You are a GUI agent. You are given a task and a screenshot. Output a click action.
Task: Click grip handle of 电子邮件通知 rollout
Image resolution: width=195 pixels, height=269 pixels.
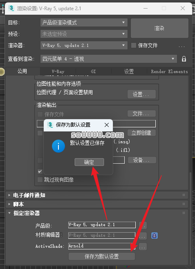184,195
